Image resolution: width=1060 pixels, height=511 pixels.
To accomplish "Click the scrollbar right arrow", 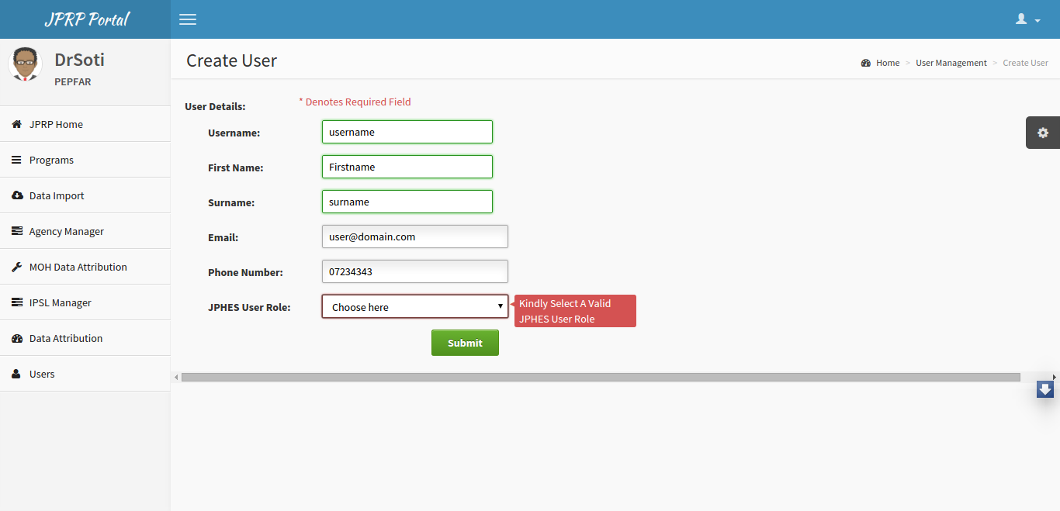I will pyautogui.click(x=1053, y=377).
